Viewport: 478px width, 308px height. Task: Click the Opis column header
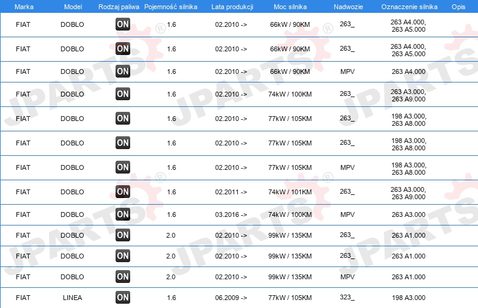[x=458, y=7]
